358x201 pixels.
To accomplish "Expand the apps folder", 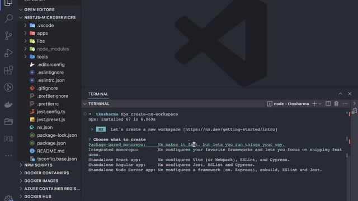I will (x=49, y=33).
